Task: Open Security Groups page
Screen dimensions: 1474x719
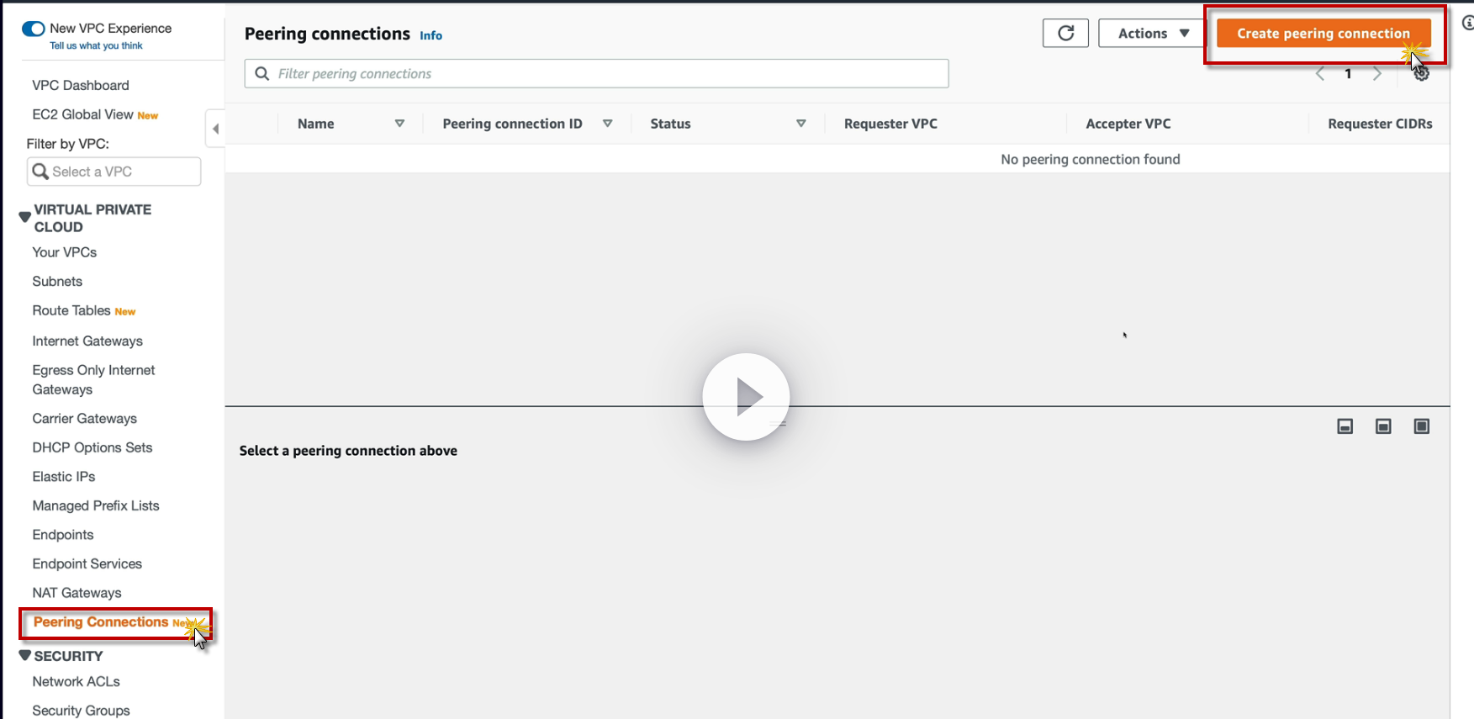Action: tap(81, 711)
